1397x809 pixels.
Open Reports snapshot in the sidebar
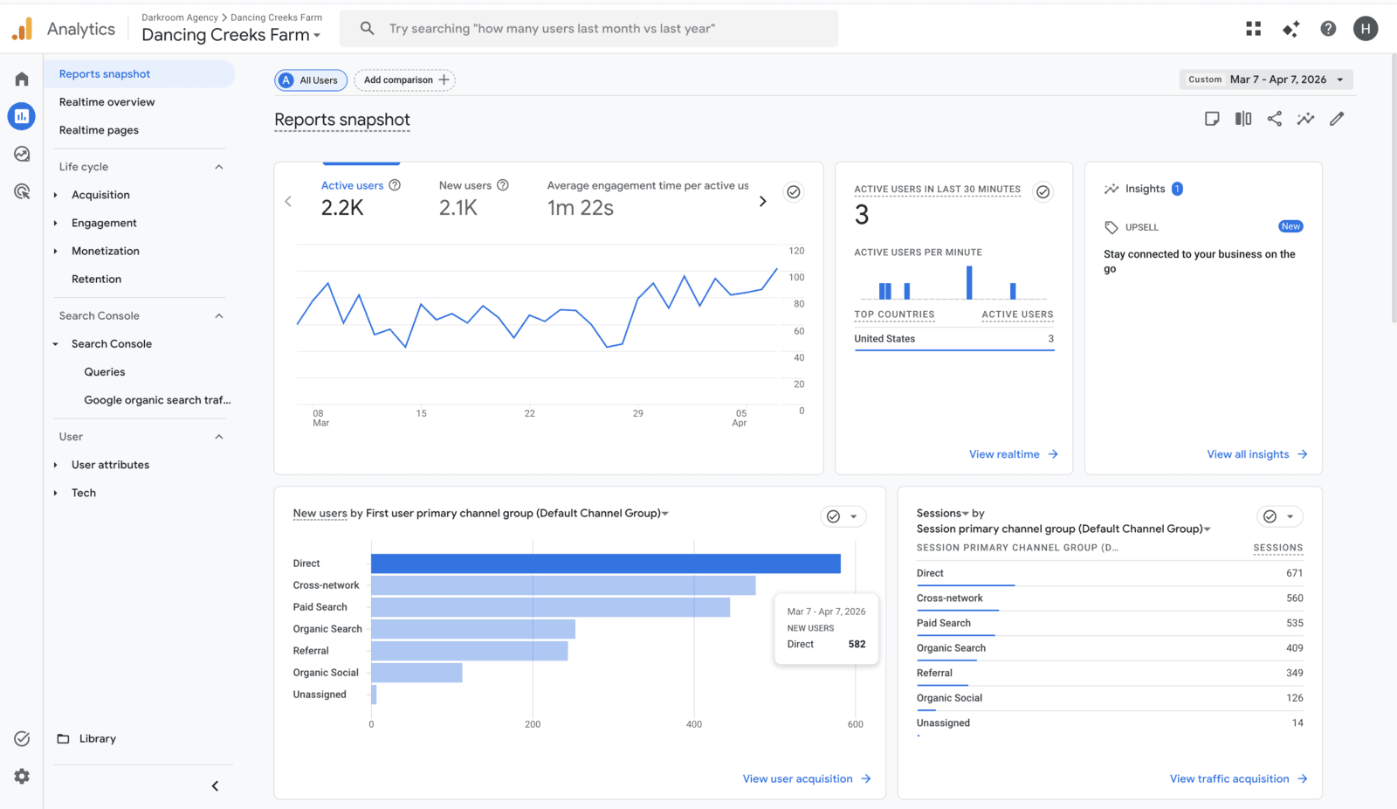(140, 74)
